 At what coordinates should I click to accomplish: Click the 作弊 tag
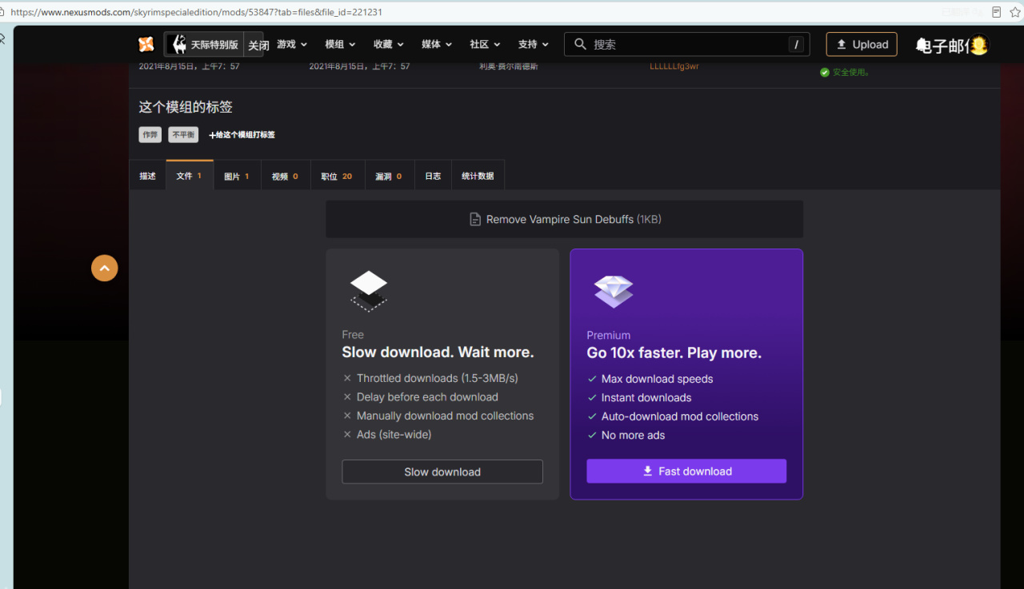coord(150,135)
